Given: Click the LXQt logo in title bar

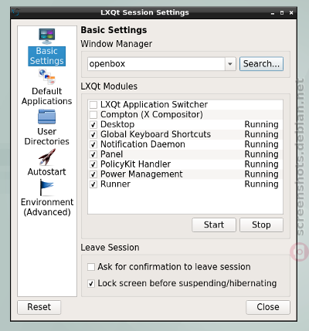Looking at the screenshot, I should click(x=16, y=12).
